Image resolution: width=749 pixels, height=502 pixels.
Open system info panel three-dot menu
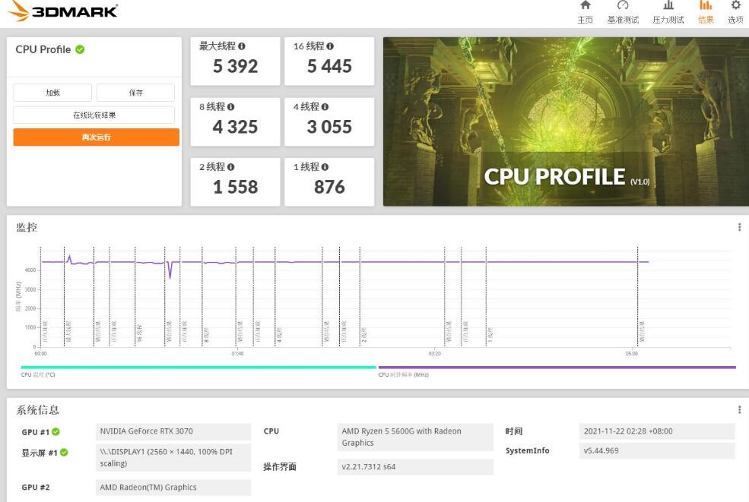tap(739, 409)
